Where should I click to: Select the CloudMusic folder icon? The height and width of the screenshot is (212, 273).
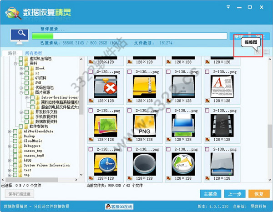coord(20,141)
